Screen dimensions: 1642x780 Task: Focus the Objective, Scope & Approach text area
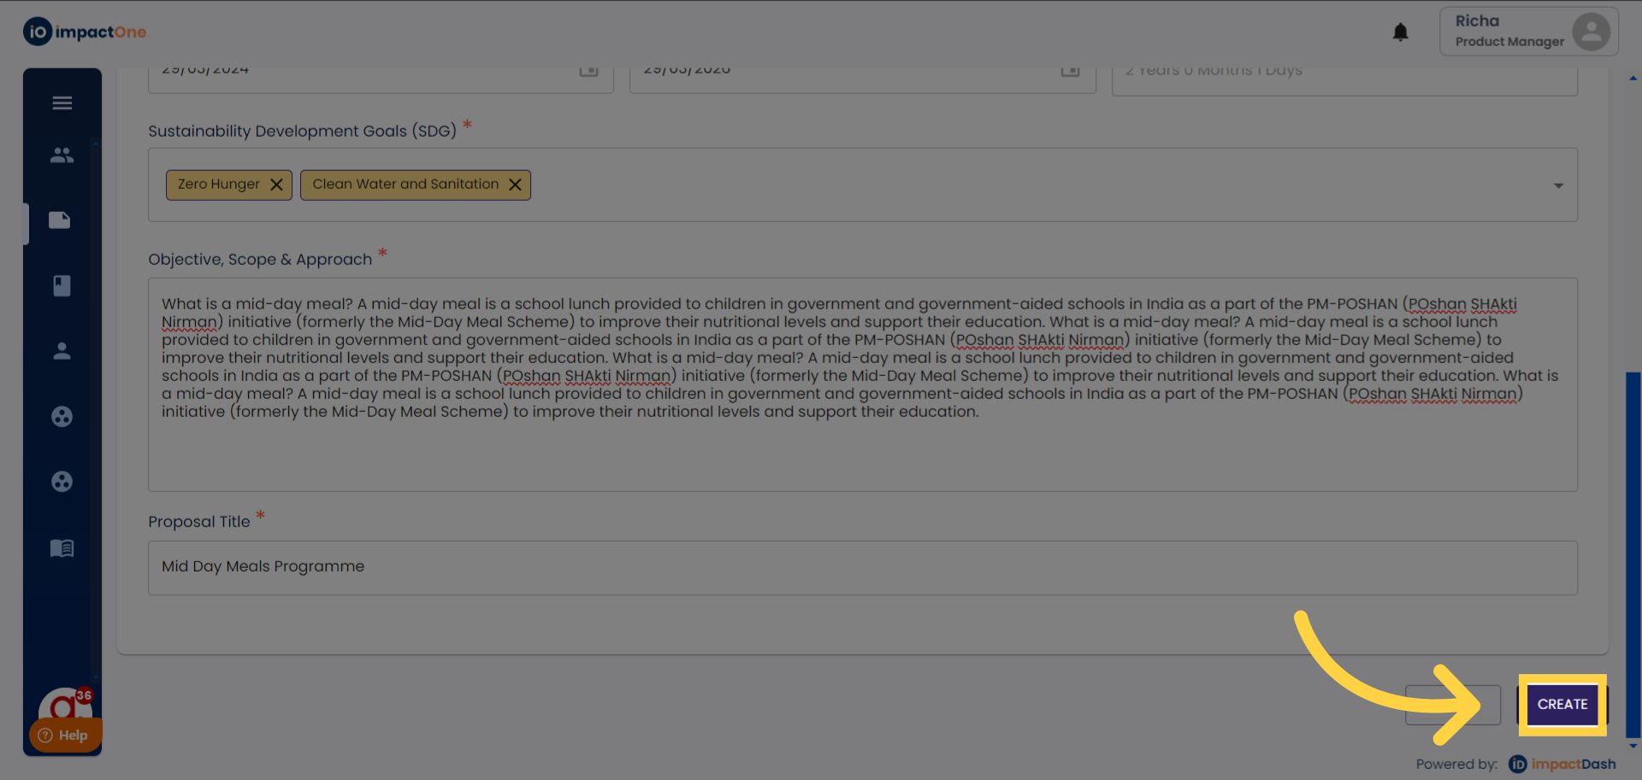tap(863, 384)
